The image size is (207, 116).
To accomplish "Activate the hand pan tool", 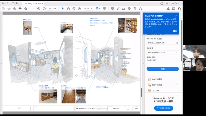I will click(68, 9).
